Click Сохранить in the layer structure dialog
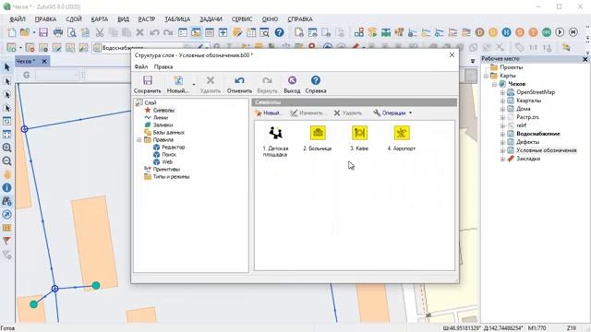The width and height of the screenshot is (591, 332). coord(148,84)
